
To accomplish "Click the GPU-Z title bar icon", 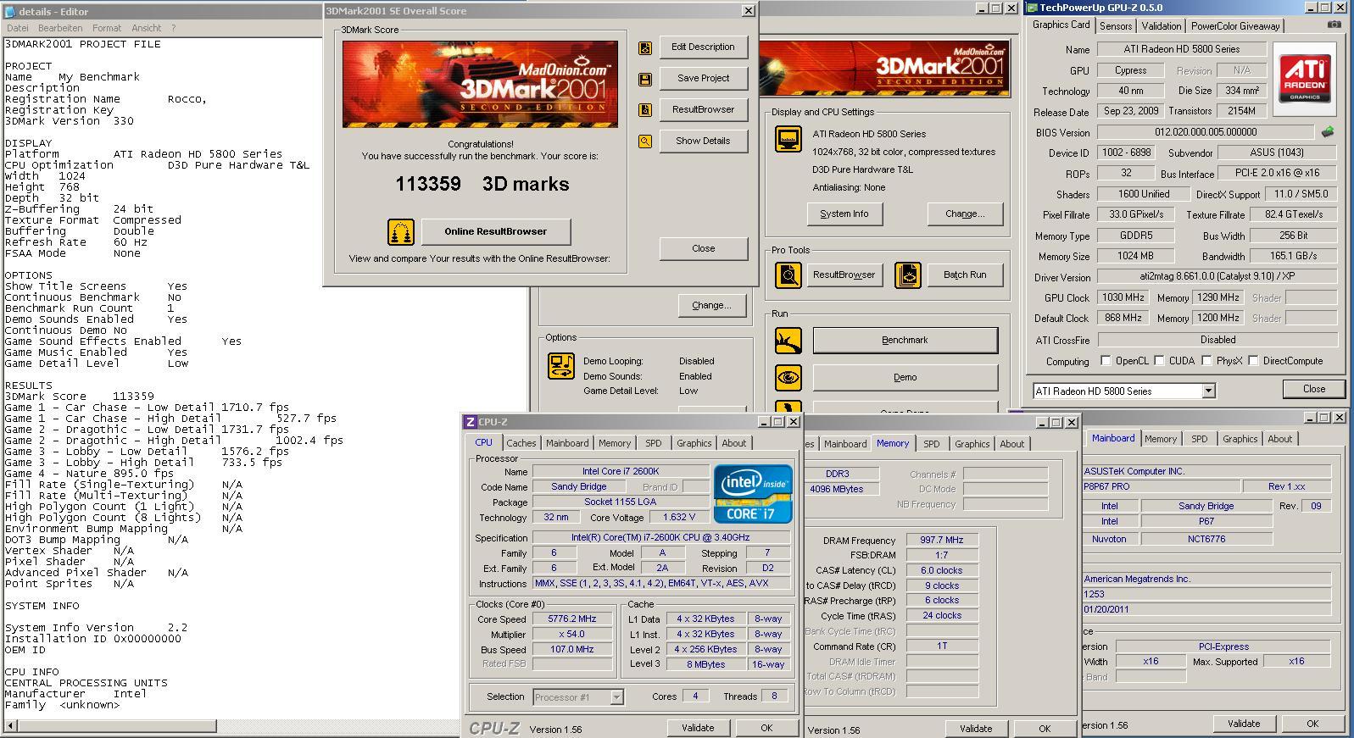I will point(1032,8).
